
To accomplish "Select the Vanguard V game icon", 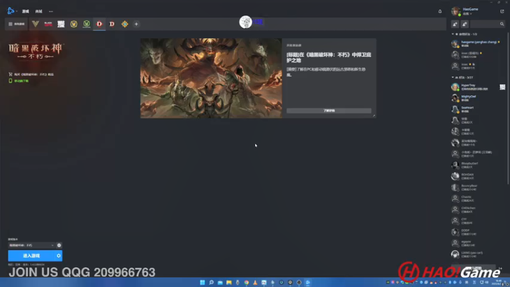I will coord(36,24).
